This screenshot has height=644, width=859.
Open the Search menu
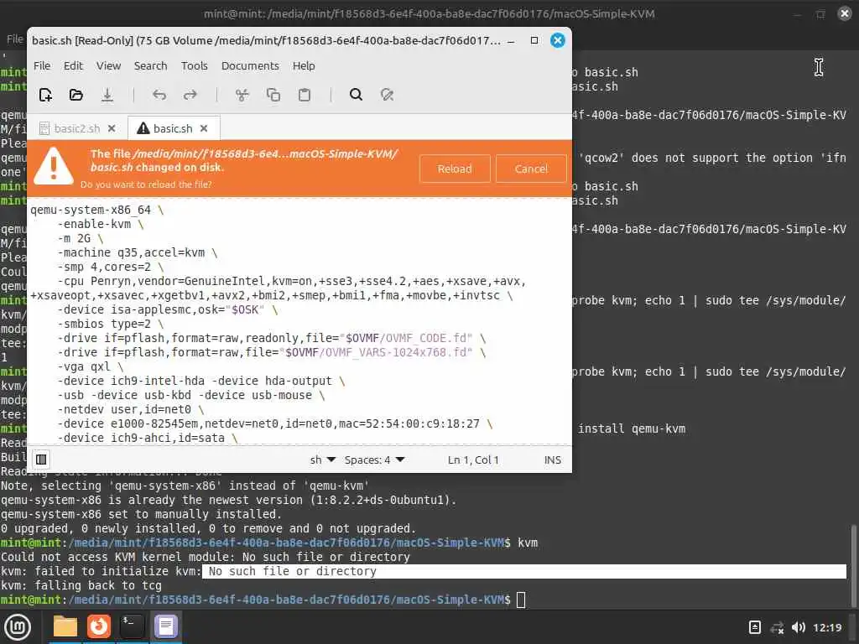(150, 65)
